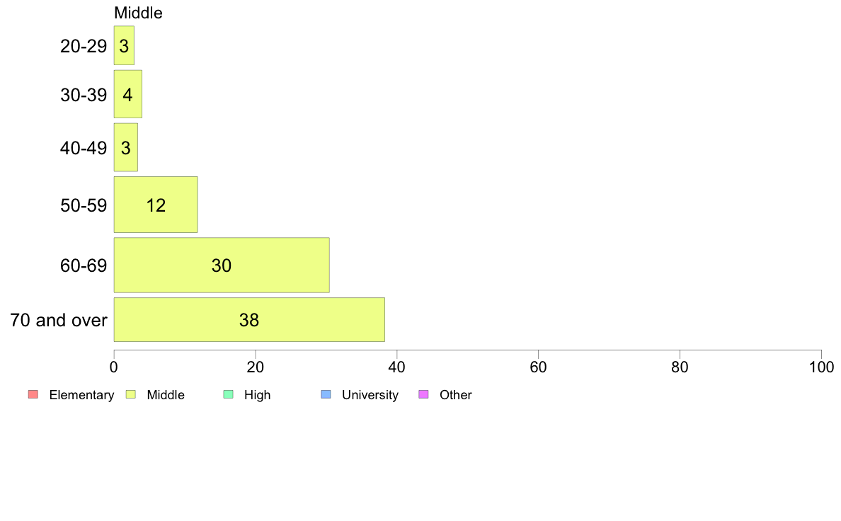This screenshot has height=521, width=841.
Task: Click the 100 tick on x-axis
Action: pos(822,367)
